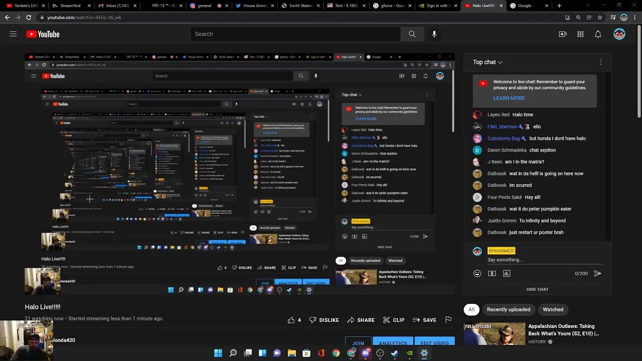Open the Create video camera icon
Image resolution: width=642 pixels, height=361 pixels.
(563, 34)
